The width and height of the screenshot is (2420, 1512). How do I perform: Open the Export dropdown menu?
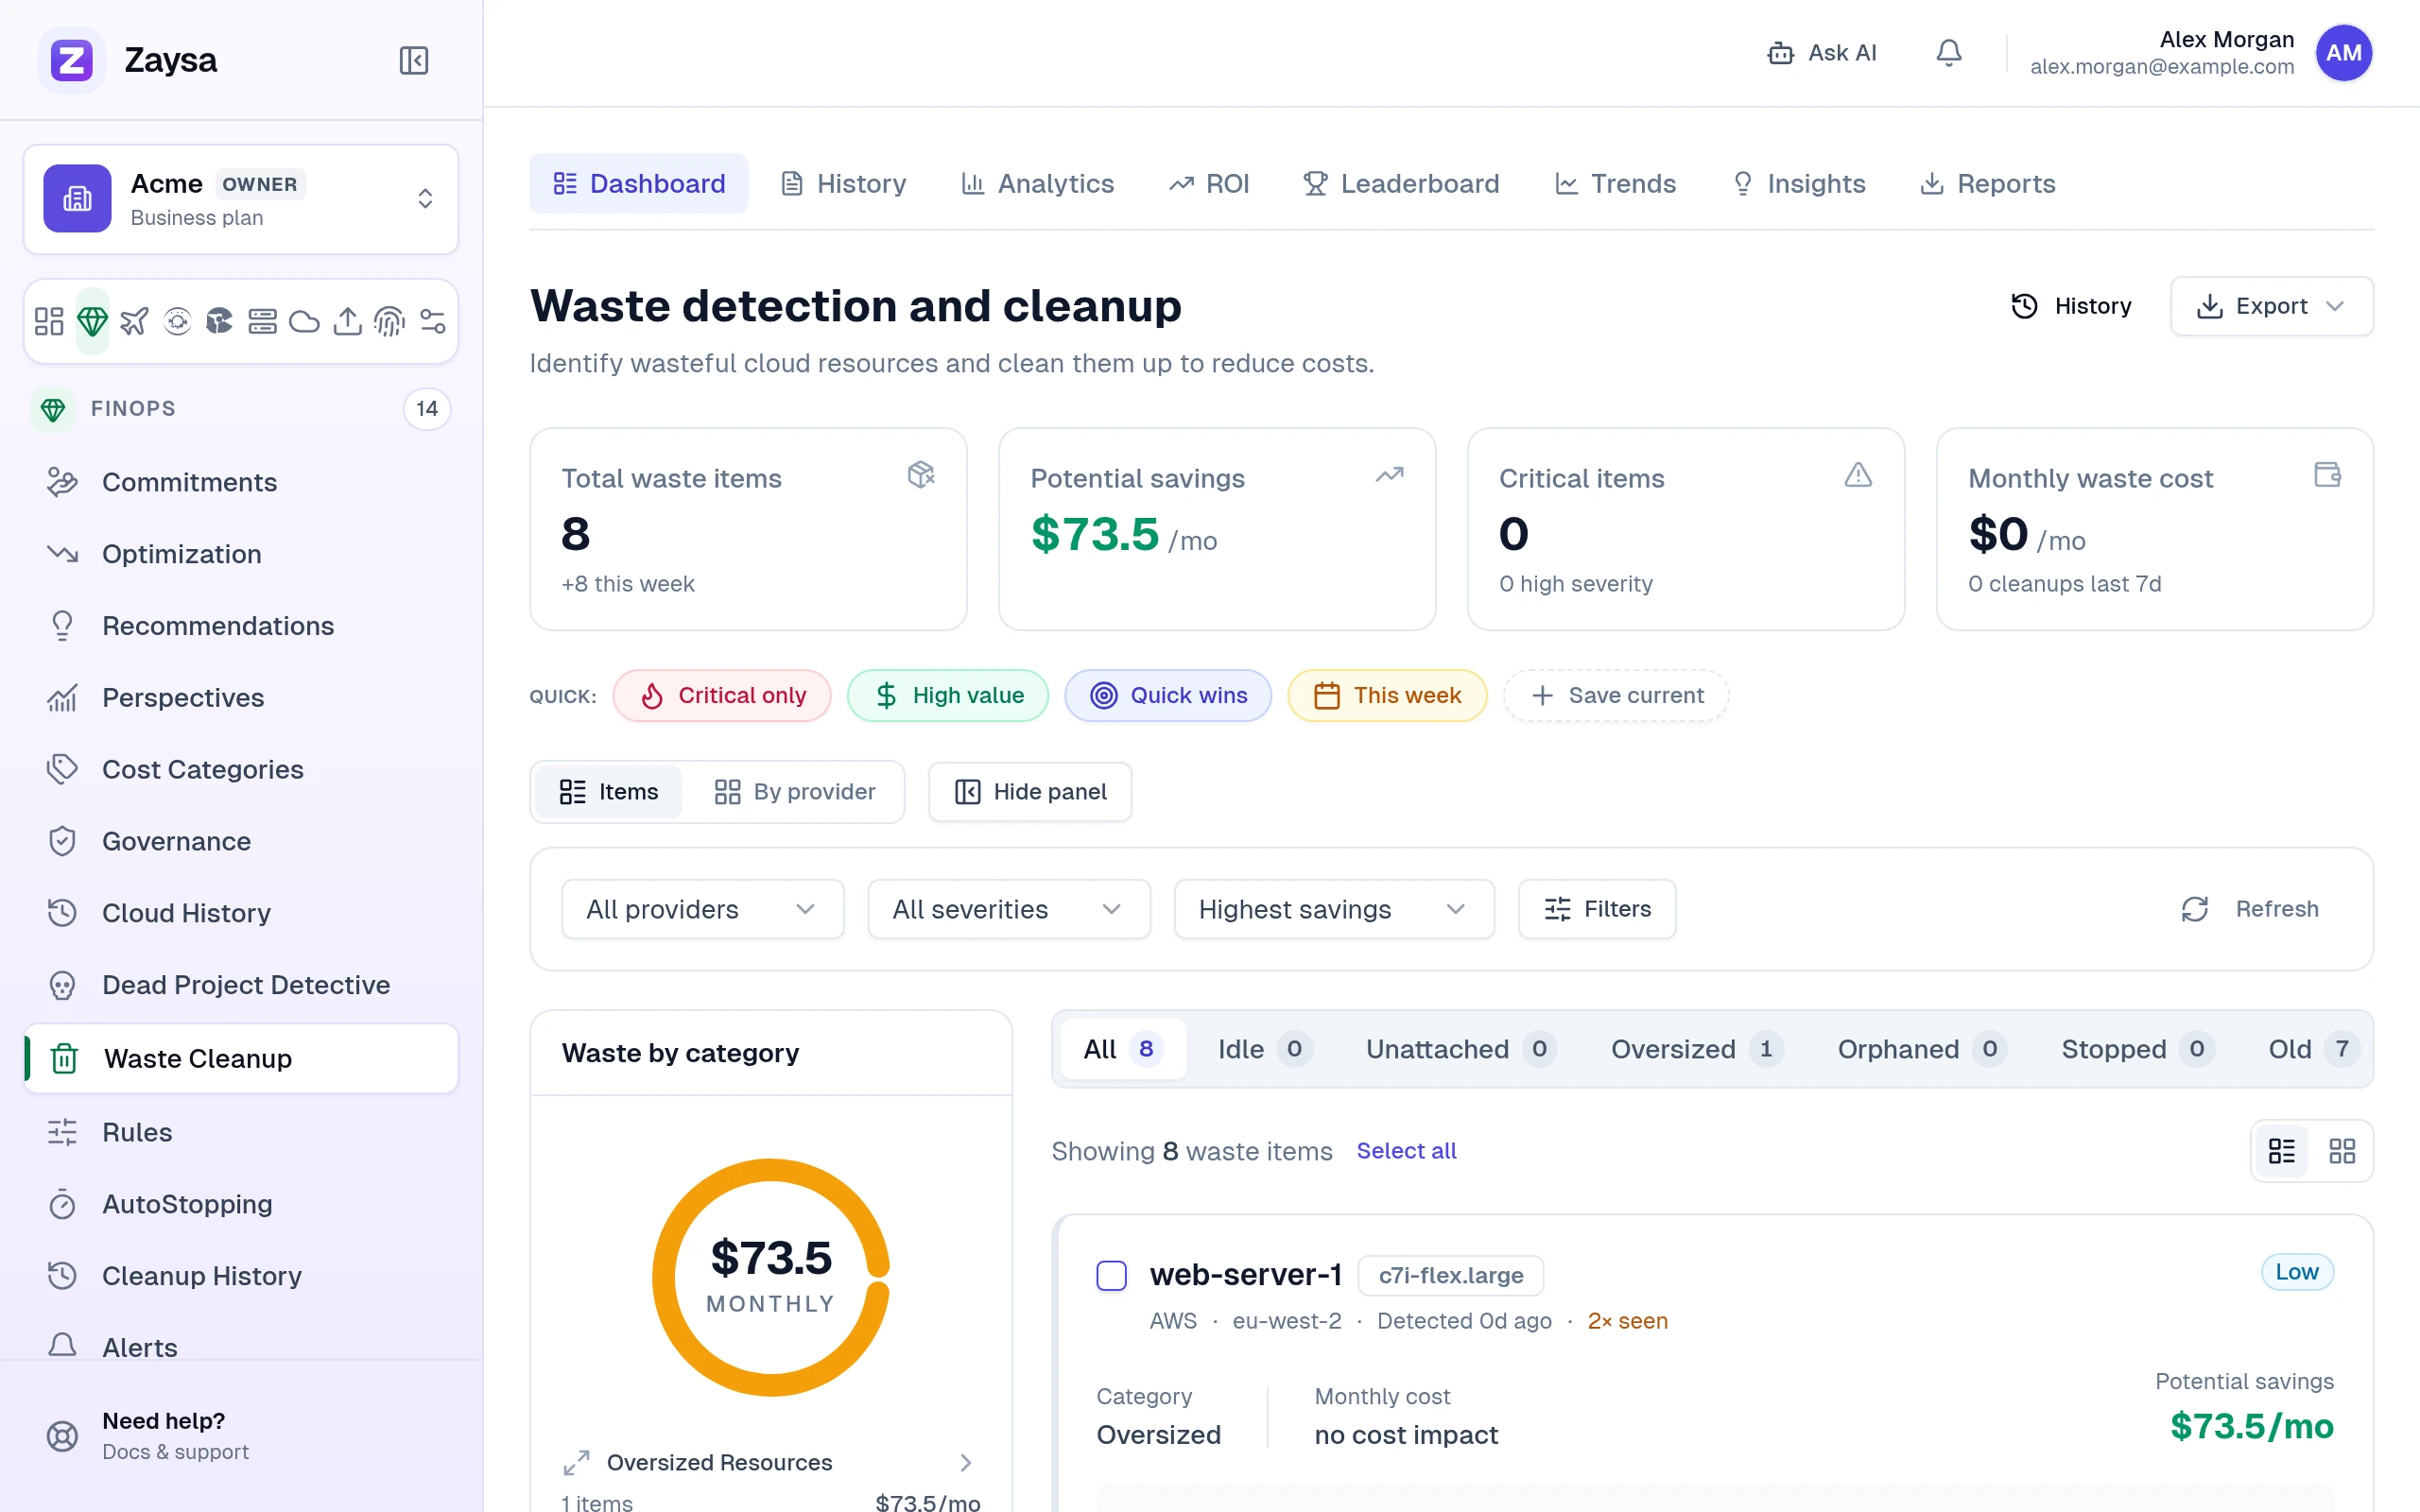pyautogui.click(x=2271, y=306)
